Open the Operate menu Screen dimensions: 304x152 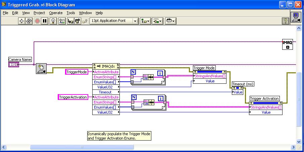(x=56, y=13)
